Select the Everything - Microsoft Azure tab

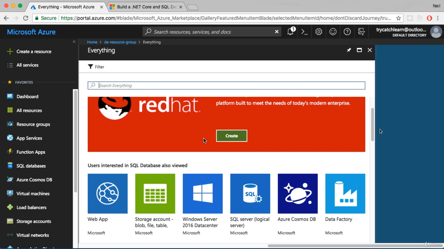coord(66,7)
